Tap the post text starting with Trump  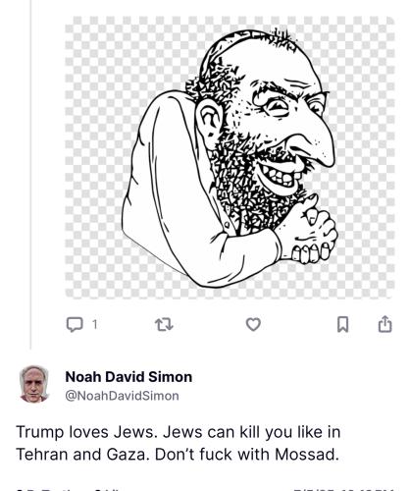(179, 443)
